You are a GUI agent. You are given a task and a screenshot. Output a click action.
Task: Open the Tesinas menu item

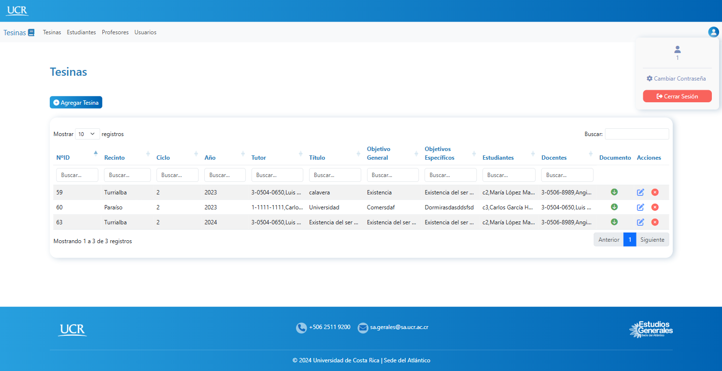(52, 32)
